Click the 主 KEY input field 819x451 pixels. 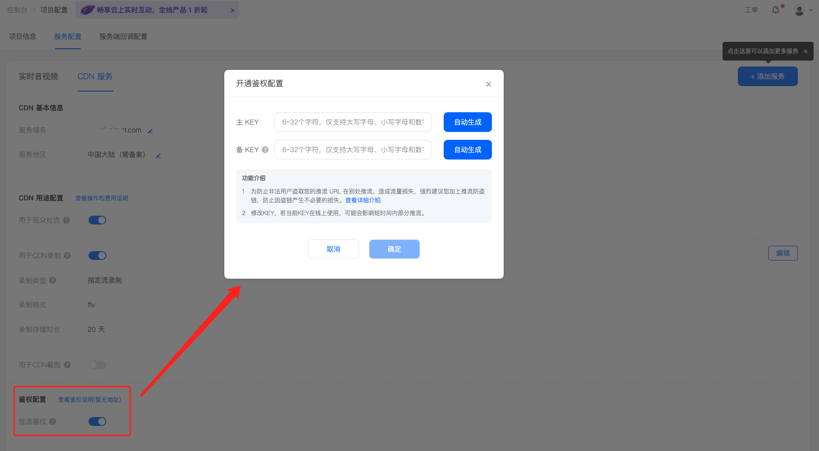pos(353,122)
